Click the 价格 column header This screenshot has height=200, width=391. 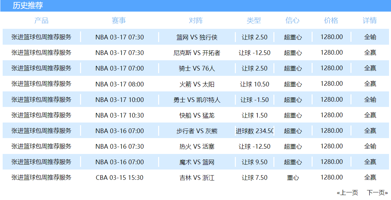tap(331, 21)
